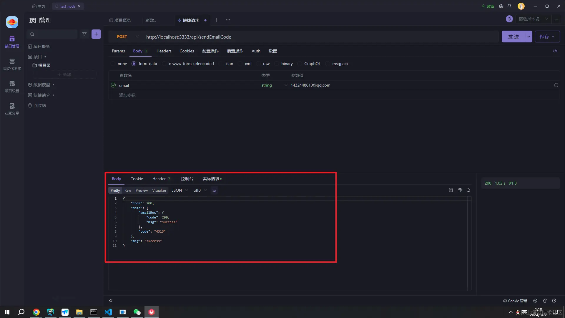Click the refresh environment icon
The height and width of the screenshot is (318, 565).
coord(509,19)
